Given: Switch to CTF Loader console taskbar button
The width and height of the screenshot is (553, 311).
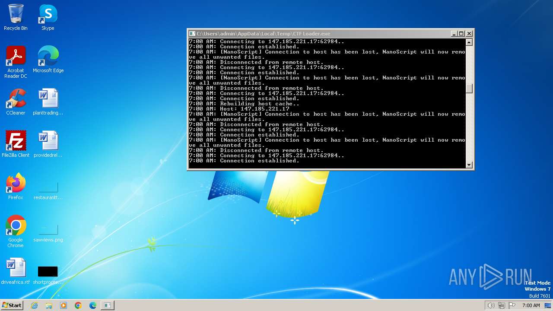Looking at the screenshot, I should [x=108, y=305].
